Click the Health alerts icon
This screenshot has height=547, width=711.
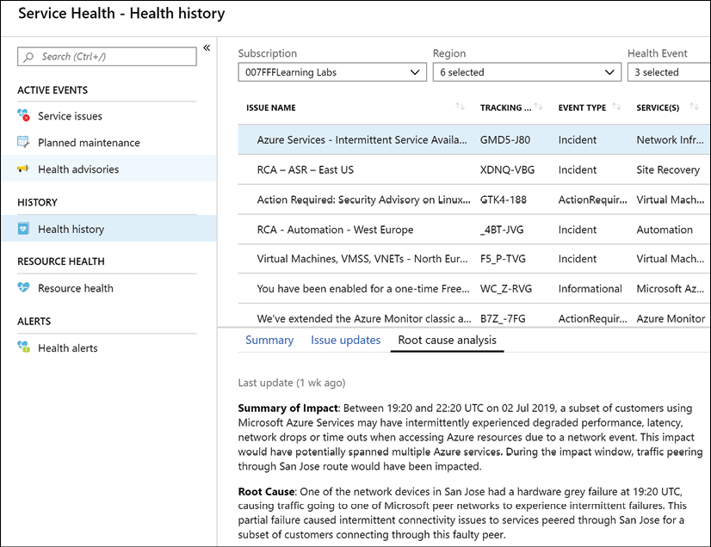[23, 347]
